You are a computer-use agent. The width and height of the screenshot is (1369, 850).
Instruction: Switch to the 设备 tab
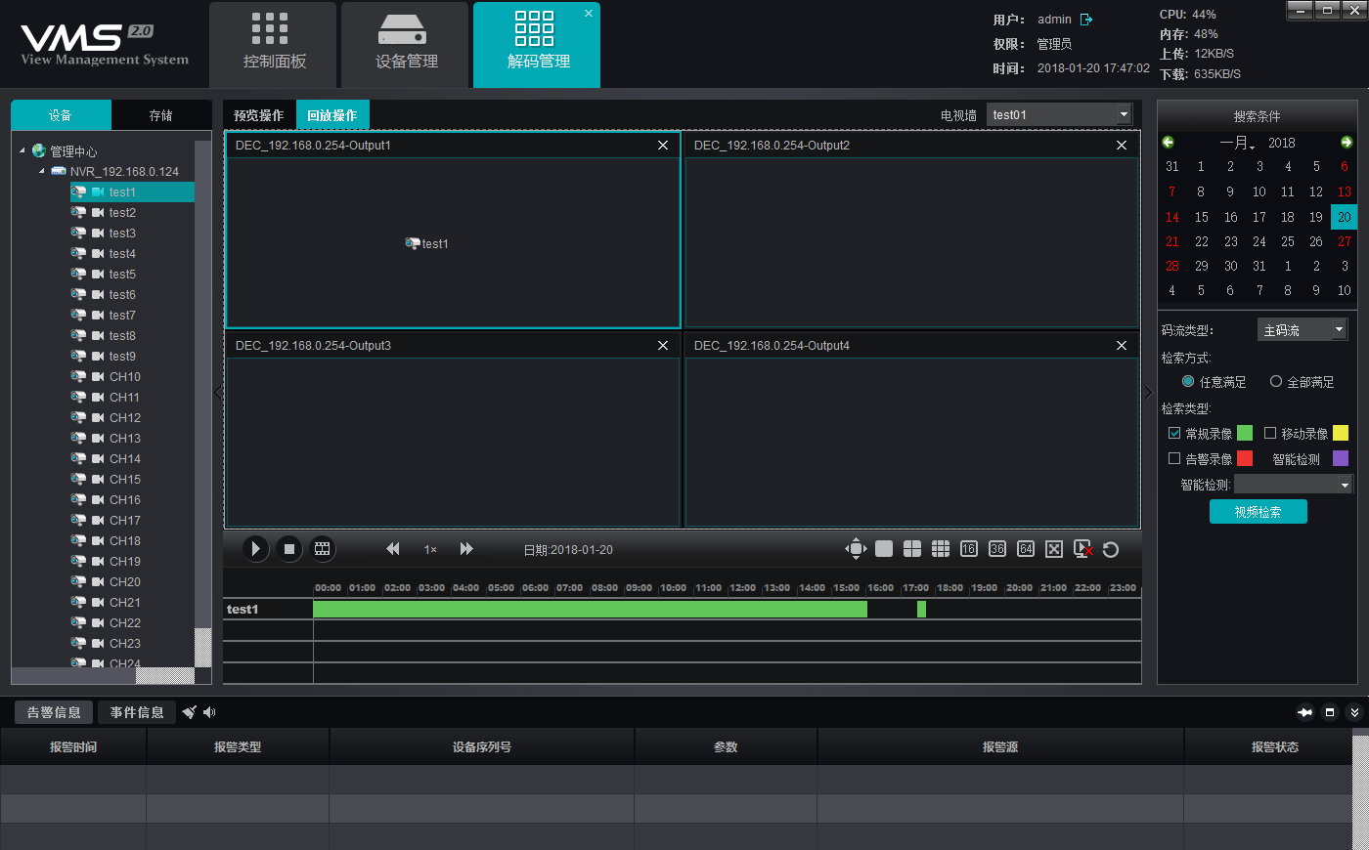point(61,115)
